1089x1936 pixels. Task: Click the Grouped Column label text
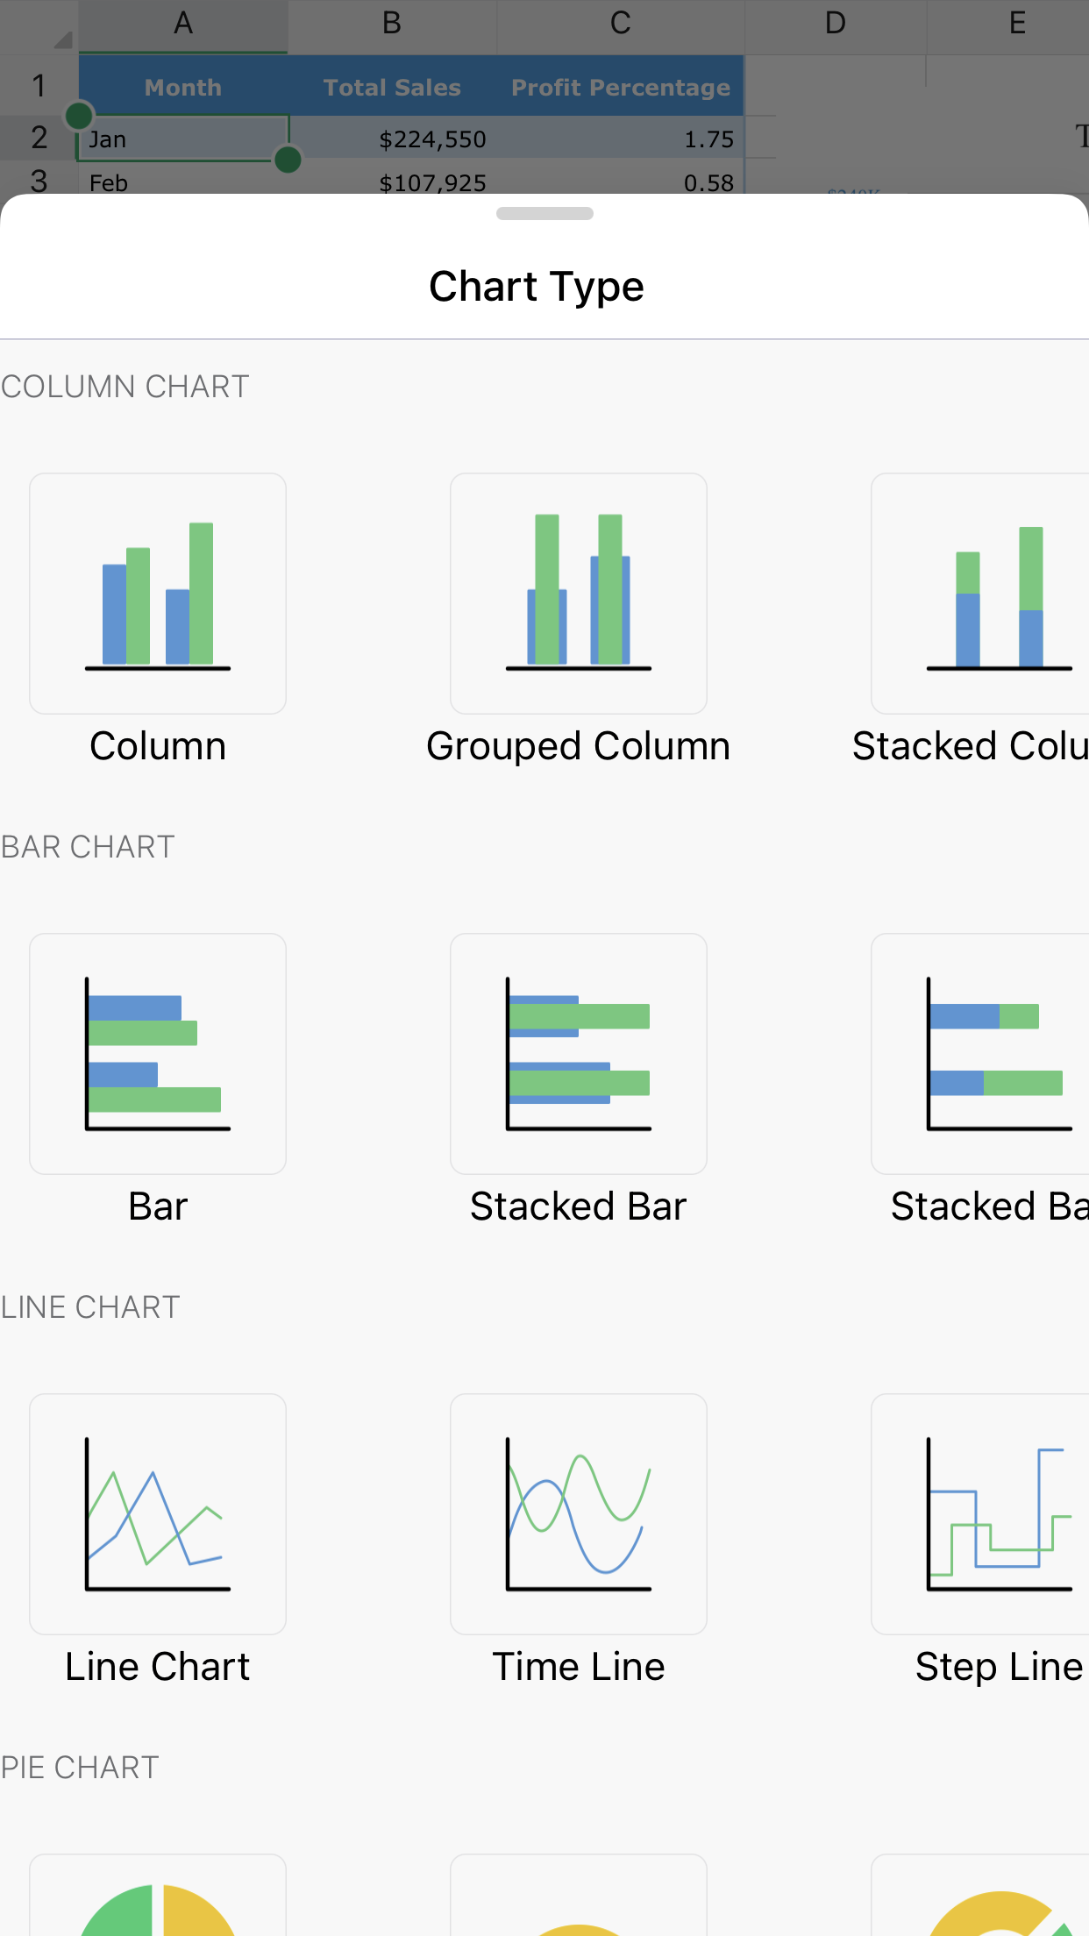tap(579, 747)
